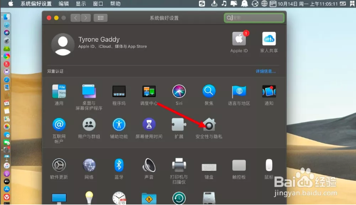Open Vivaldi browser in the Dock
The width and height of the screenshot is (356, 205).
click(7, 197)
